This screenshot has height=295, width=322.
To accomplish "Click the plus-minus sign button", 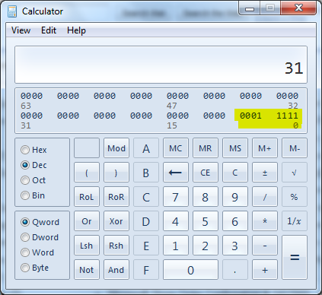I will click(x=265, y=173).
